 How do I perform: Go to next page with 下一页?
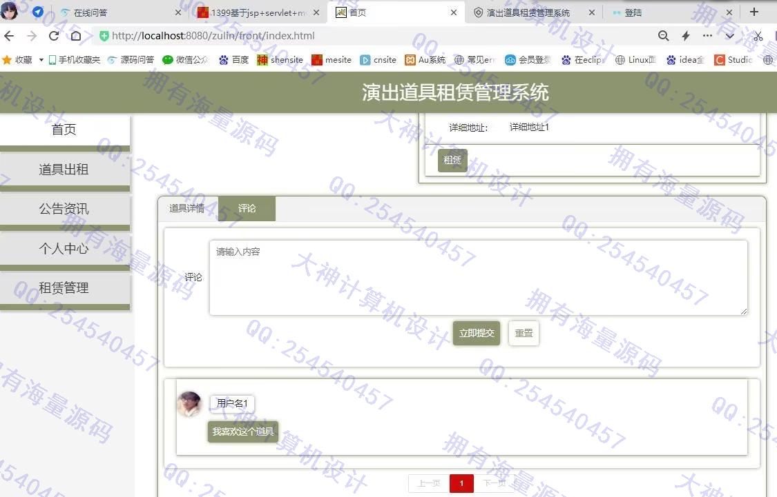pos(495,483)
